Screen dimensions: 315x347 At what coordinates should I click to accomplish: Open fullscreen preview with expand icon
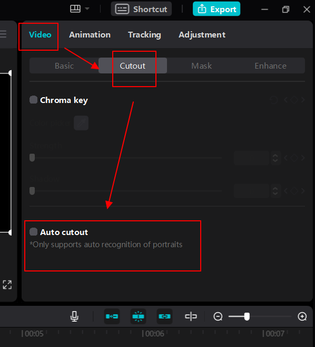7,285
